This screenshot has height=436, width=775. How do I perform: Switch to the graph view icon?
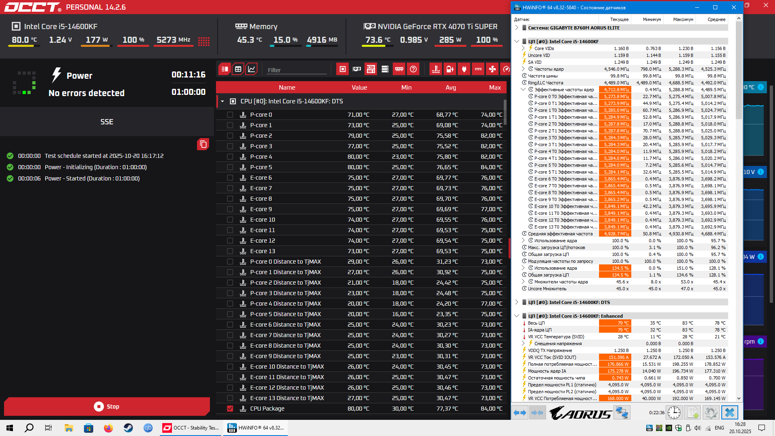(x=251, y=69)
